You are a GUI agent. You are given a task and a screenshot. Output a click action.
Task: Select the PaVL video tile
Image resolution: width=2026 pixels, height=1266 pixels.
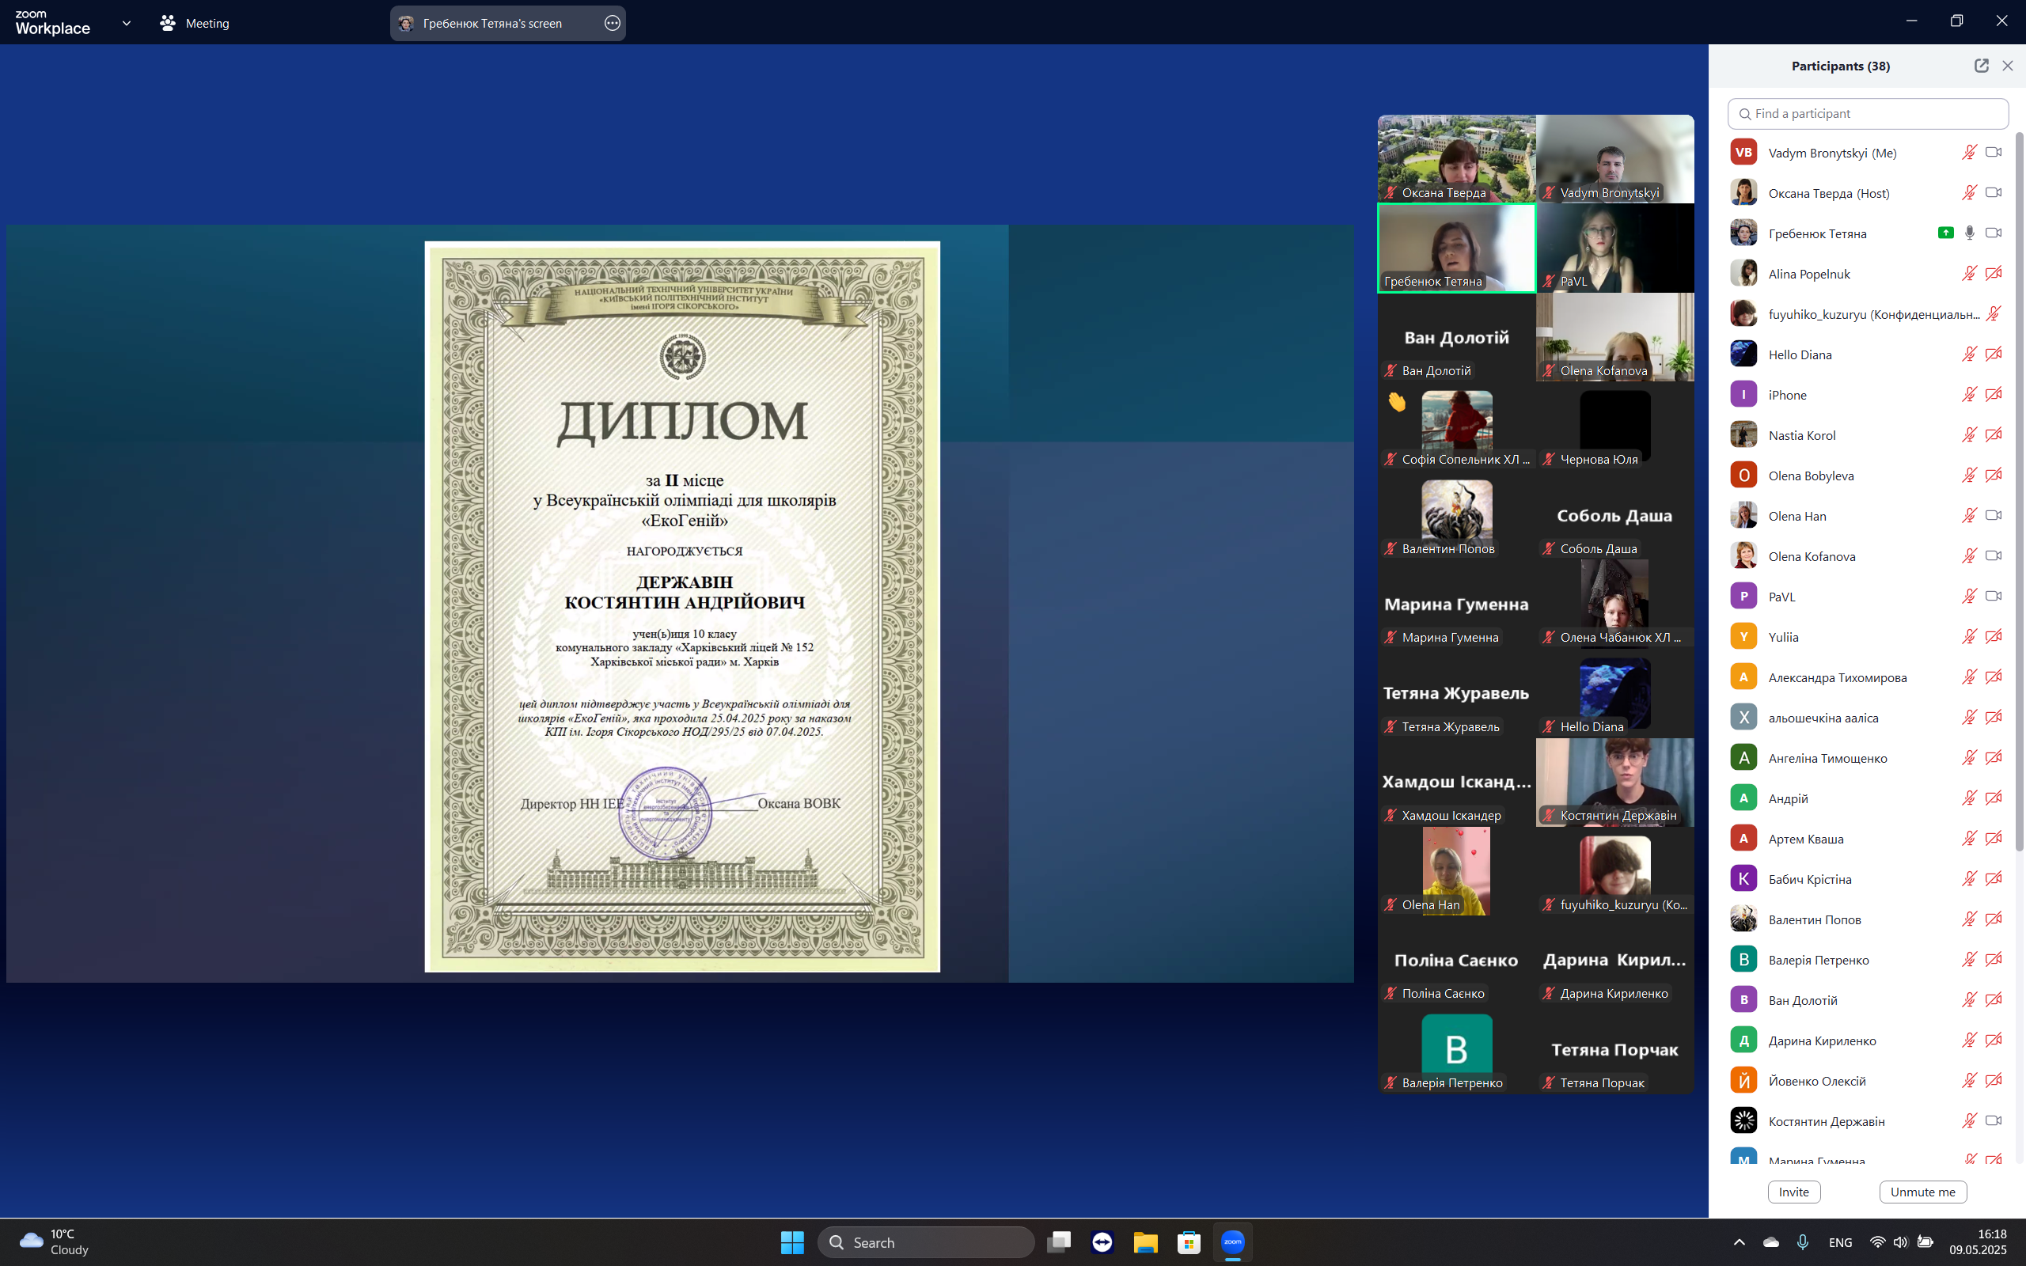[1615, 248]
